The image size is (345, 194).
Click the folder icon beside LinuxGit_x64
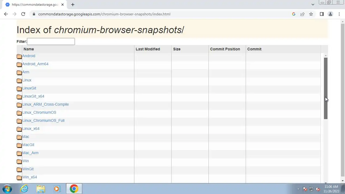coord(19,97)
